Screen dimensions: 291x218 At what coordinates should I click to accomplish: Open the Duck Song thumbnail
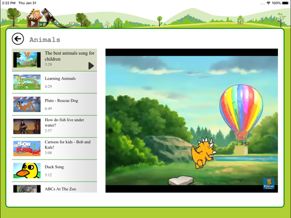pyautogui.click(x=27, y=171)
